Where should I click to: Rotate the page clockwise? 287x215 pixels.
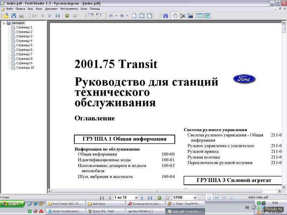pos(91,16)
